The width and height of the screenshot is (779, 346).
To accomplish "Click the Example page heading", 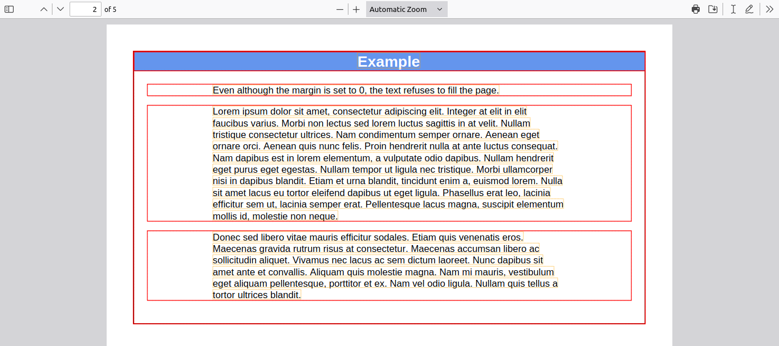I will click(388, 61).
